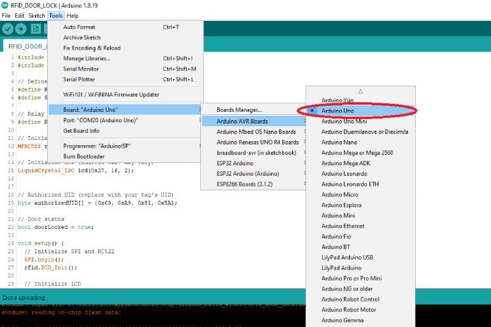Click the LiquidCrystal_I2C lcd declaration line
The height and width of the screenshot is (327, 491).
click(x=75, y=171)
